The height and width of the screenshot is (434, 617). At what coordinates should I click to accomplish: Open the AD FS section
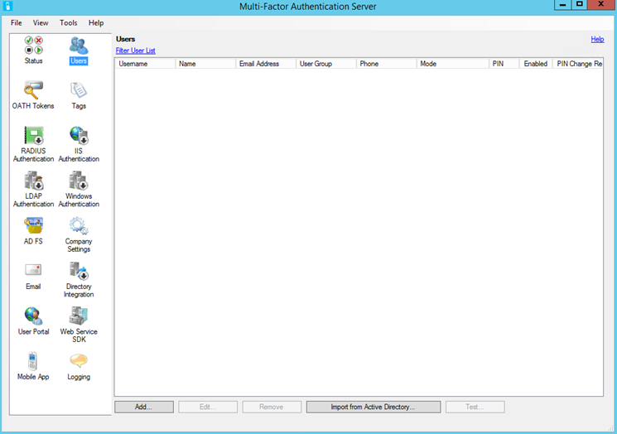click(33, 231)
